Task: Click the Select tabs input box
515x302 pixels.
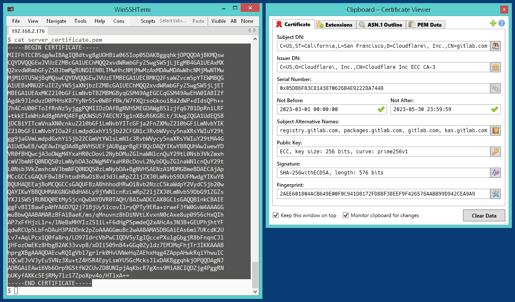Action: [x=173, y=21]
